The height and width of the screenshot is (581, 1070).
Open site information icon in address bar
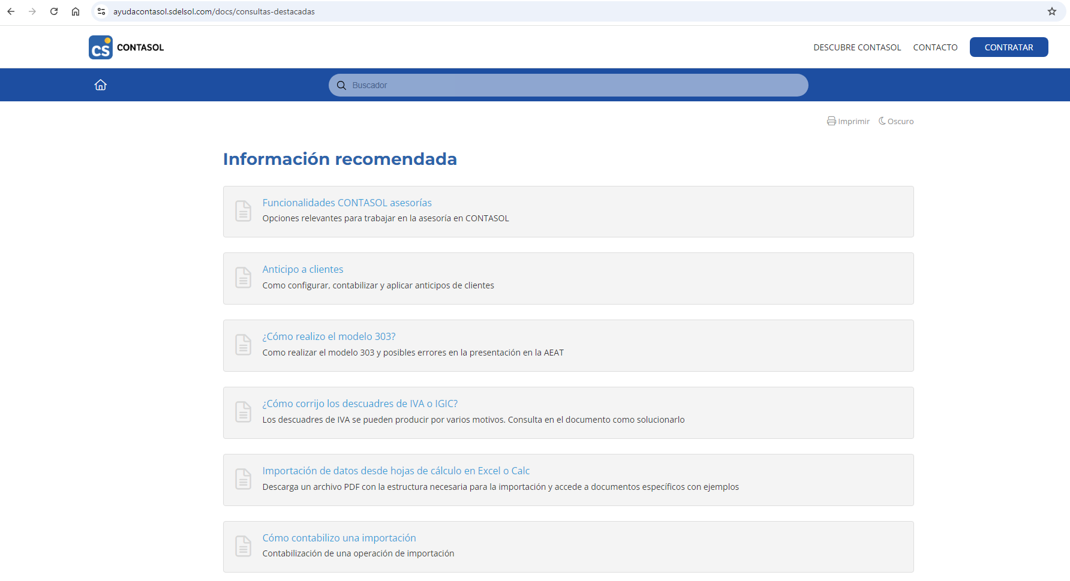click(x=101, y=11)
